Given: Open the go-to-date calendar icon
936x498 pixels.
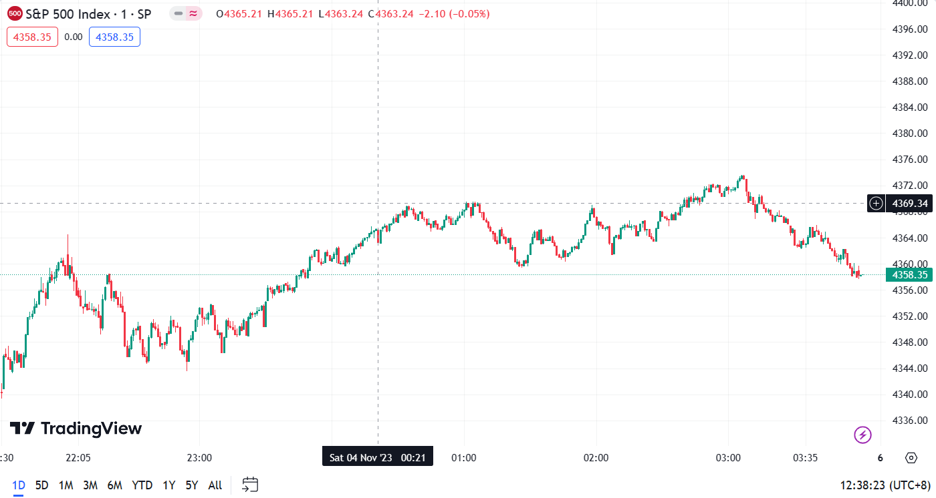Looking at the screenshot, I should (x=250, y=485).
